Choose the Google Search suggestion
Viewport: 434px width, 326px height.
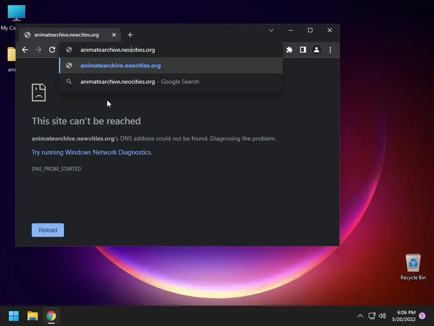point(171,81)
